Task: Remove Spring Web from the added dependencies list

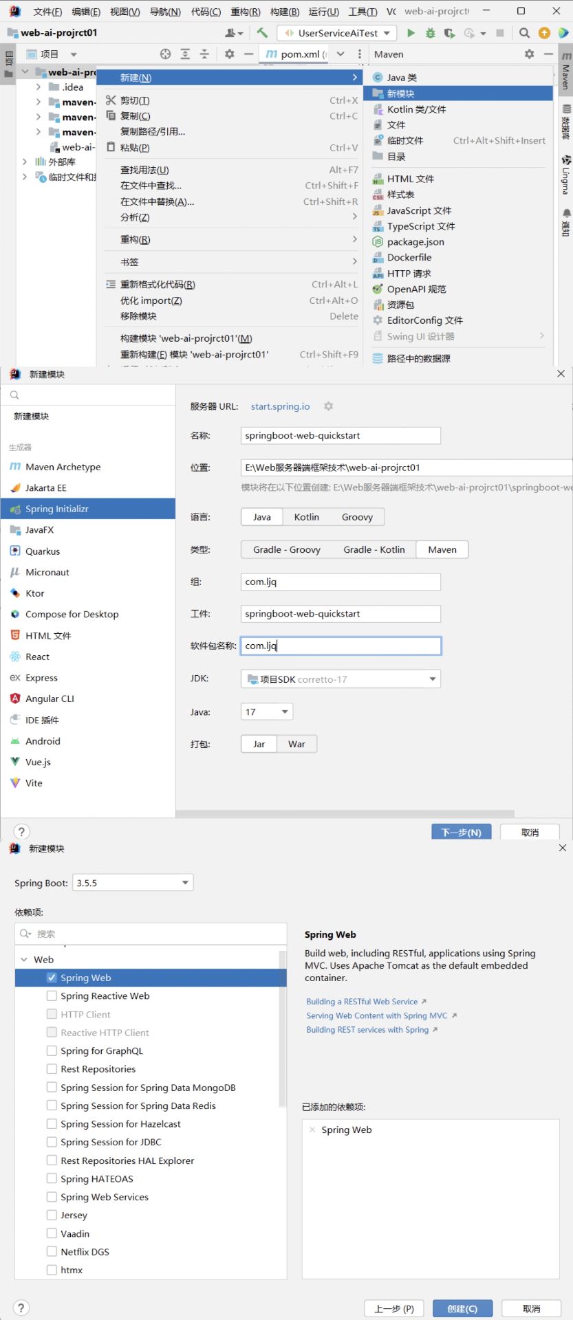Action: (312, 1130)
